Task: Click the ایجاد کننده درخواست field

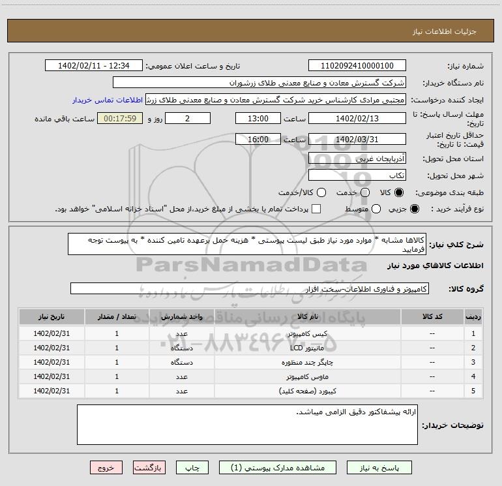Action: tap(276, 100)
